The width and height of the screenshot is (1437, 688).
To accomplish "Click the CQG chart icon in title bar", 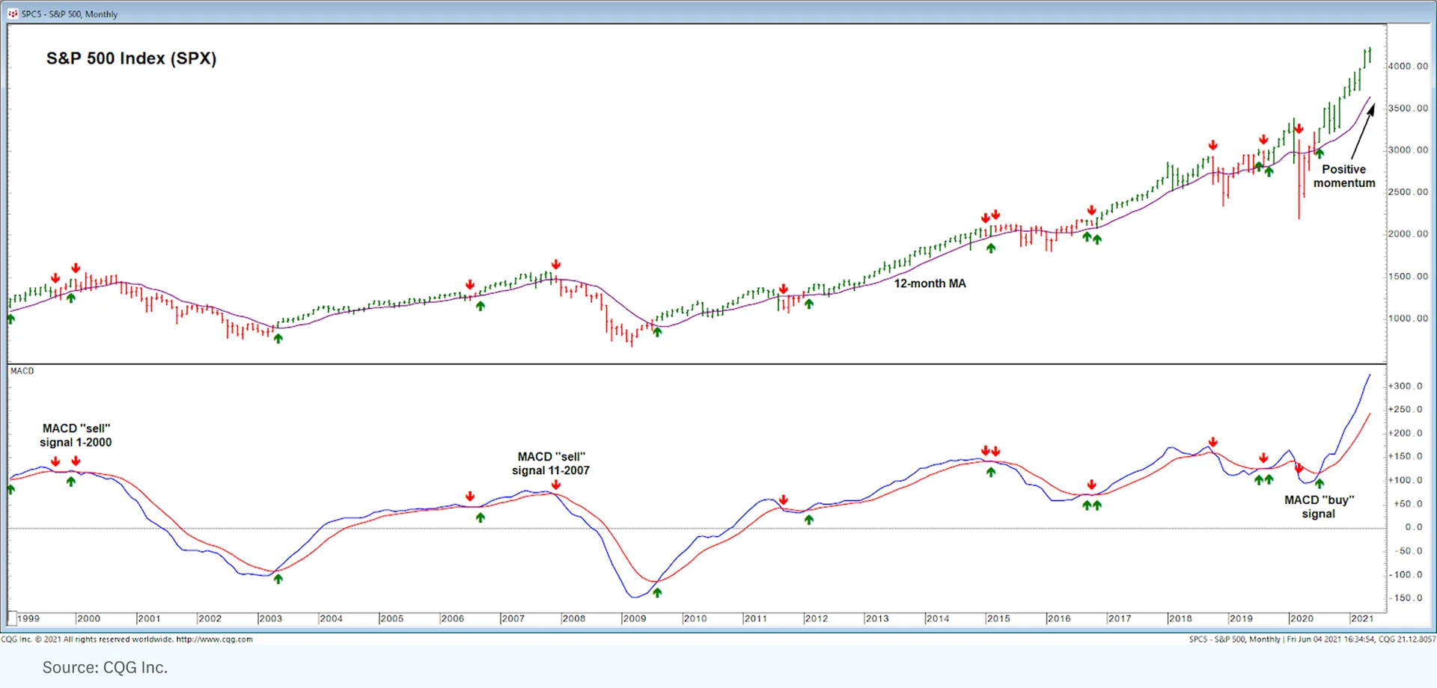I will pos(13,13).
